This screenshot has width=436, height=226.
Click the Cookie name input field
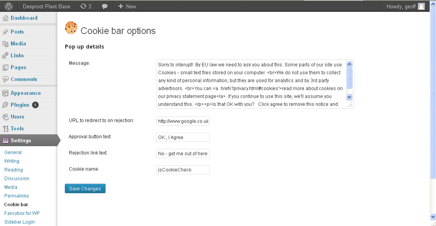click(x=183, y=169)
